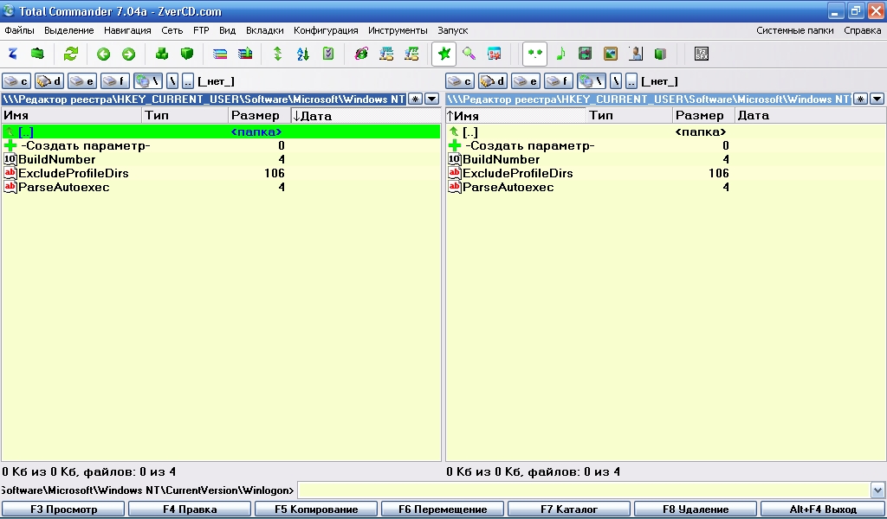This screenshot has height=519, width=887.
Task: Switch right panel to drive d
Action: (493, 81)
